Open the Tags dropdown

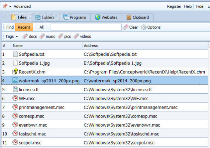coord(11,37)
